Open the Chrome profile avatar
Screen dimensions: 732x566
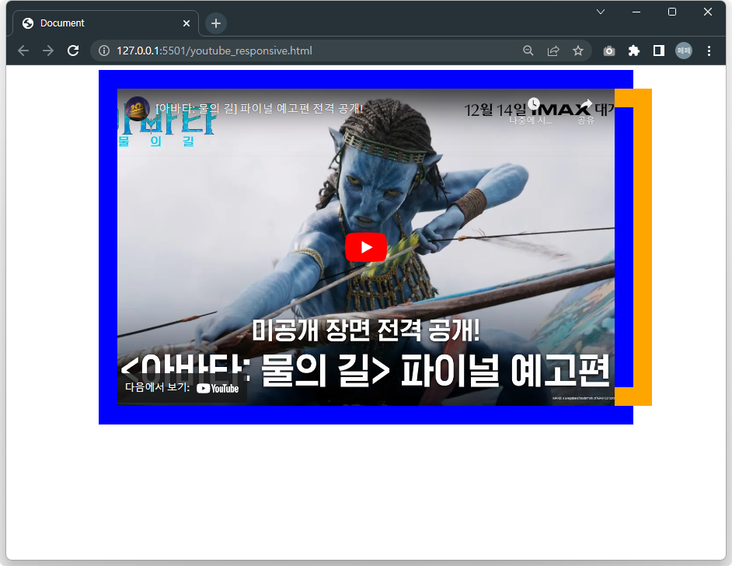(684, 51)
